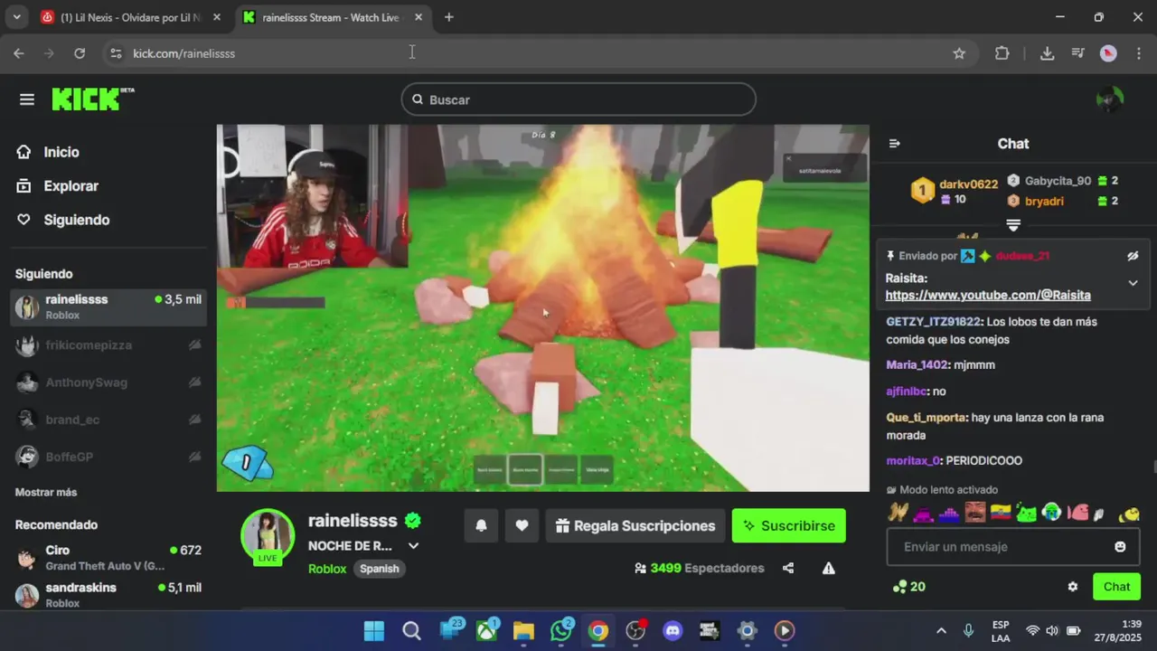The width and height of the screenshot is (1157, 651).
Task: Open the emoji picker in the message box
Action: point(1120,547)
